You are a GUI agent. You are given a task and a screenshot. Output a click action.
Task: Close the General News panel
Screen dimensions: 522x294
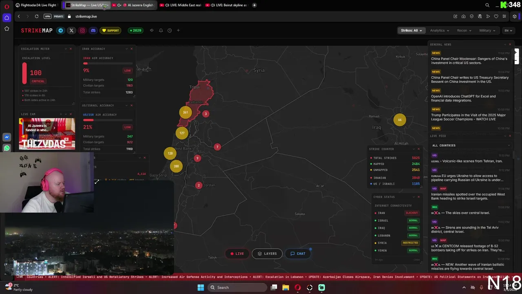tap(510, 44)
